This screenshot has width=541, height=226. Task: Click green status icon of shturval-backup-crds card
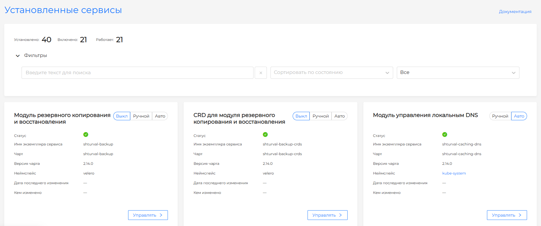pos(265,135)
